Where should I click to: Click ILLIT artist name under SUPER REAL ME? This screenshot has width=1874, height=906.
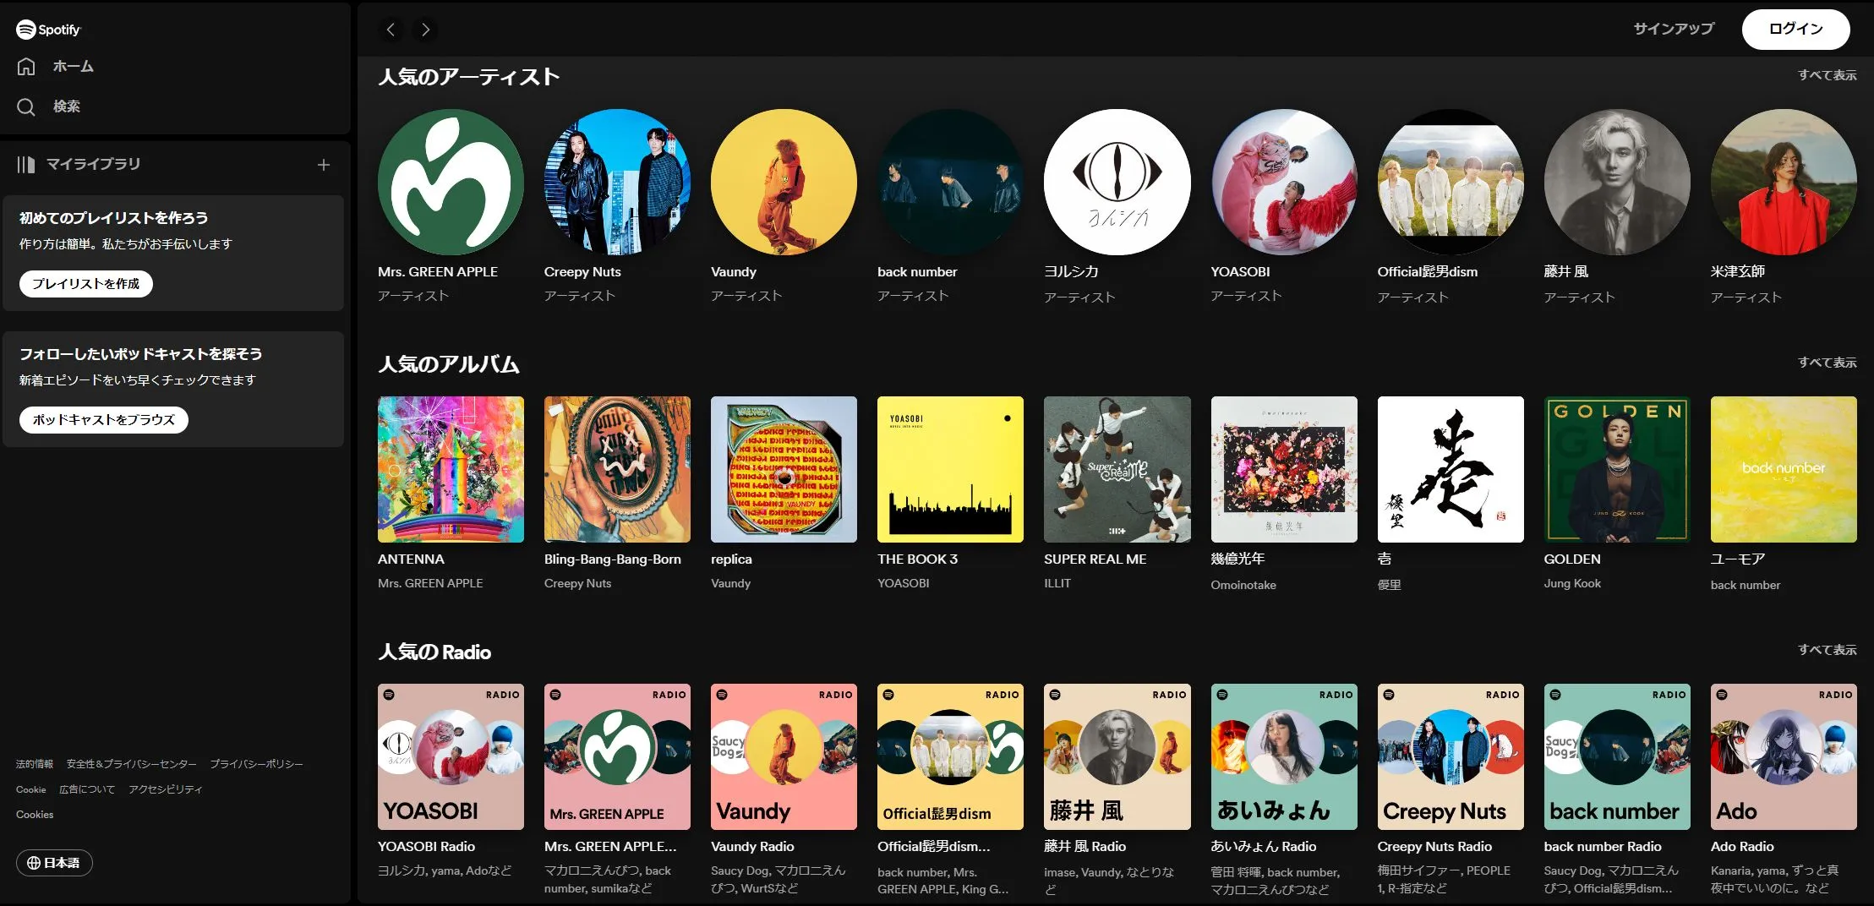click(x=1057, y=583)
